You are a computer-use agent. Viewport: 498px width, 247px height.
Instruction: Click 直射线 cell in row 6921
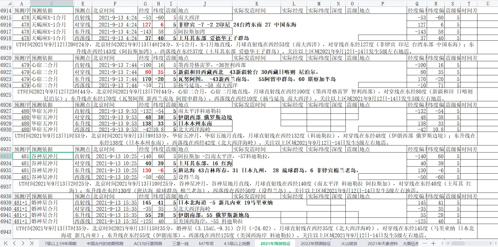tap(83, 65)
